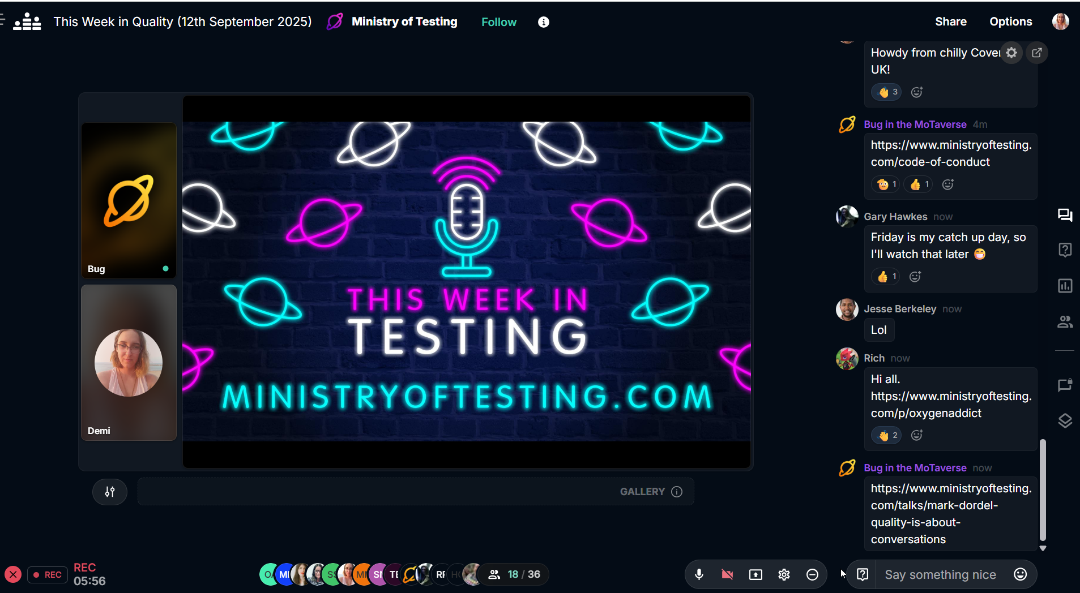This screenshot has width=1080, height=593.
Task: Open the code-of-conduct link in chat
Action: tap(951, 153)
